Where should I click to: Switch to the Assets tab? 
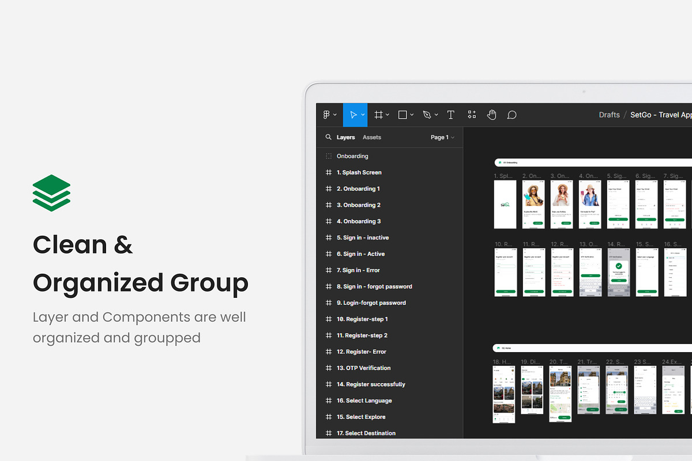pos(372,137)
